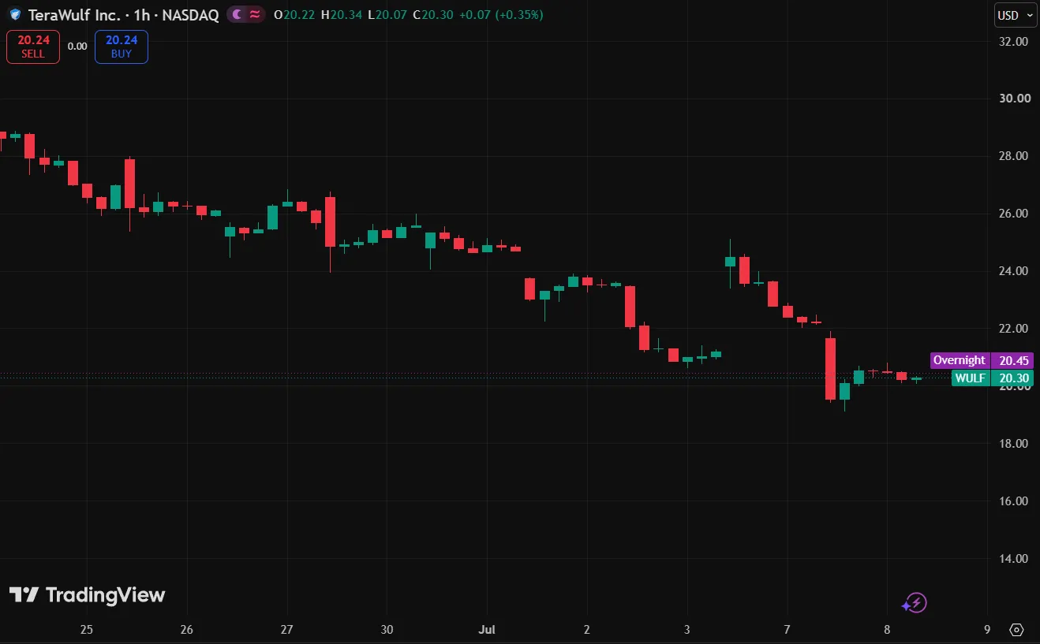
Task: Click the moon extended-hours session icon
Action: [238, 15]
